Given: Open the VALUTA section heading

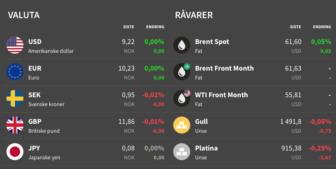Looking at the screenshot, I should (24, 15).
